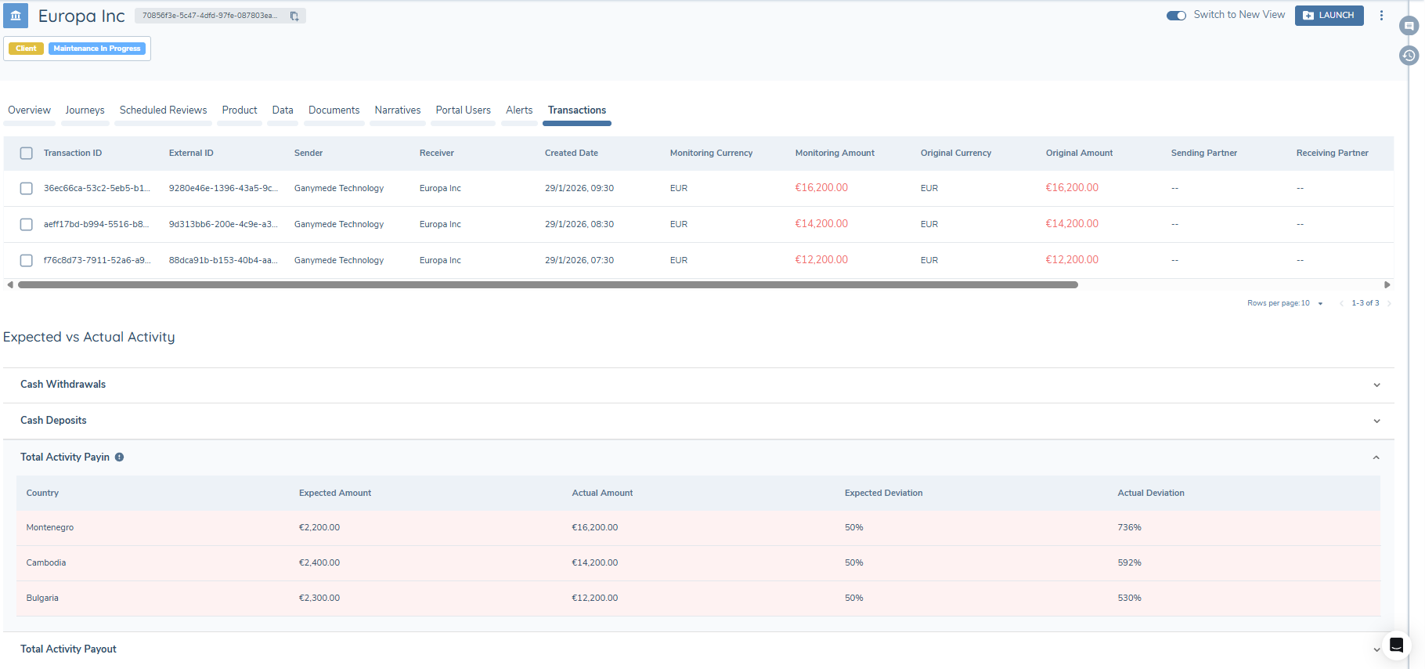Tick the checkbox for the €12,200.00 transaction

27,261
